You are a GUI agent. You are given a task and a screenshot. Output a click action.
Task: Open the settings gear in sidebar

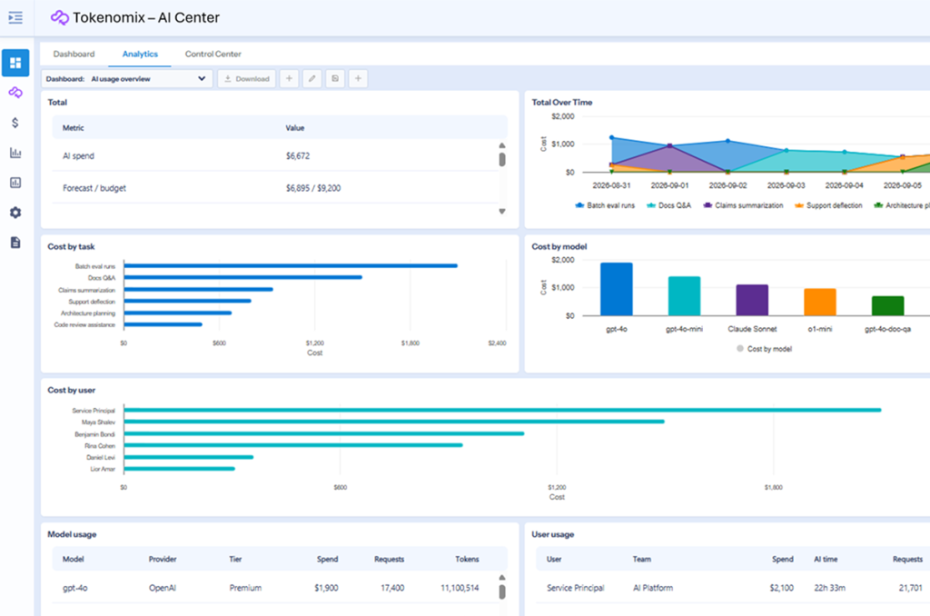(x=15, y=213)
